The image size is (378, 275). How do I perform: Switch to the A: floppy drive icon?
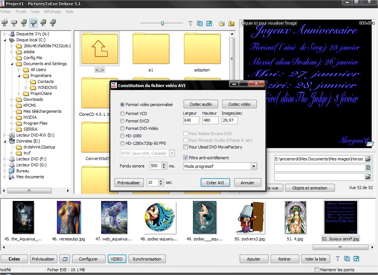point(4,23)
